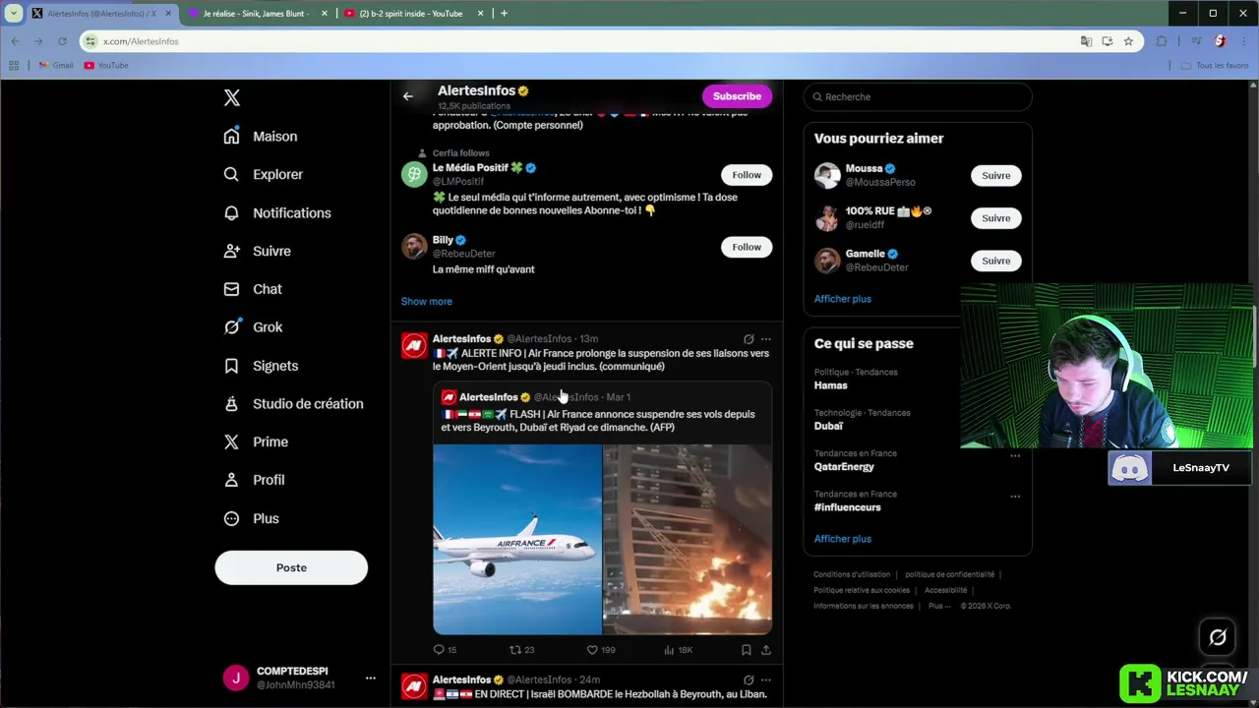Repost the Air France post
This screenshot has width=1259, height=708.
521,650
